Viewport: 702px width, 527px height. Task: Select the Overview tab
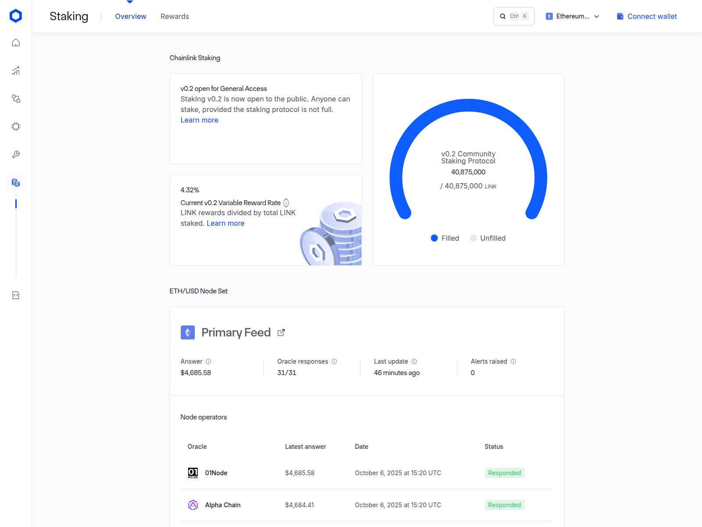(x=130, y=16)
